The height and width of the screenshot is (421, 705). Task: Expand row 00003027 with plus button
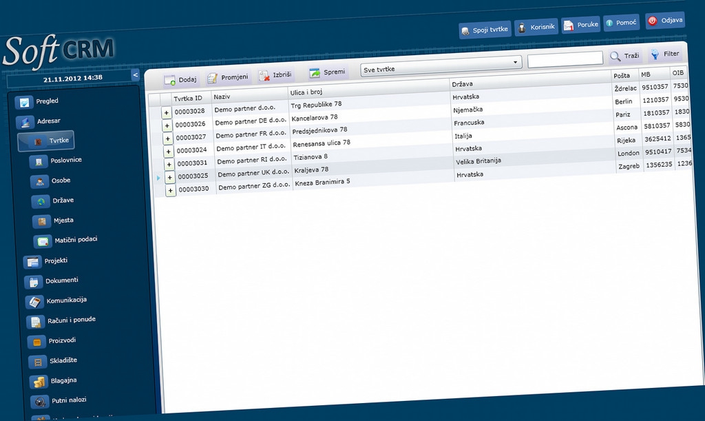click(x=168, y=138)
